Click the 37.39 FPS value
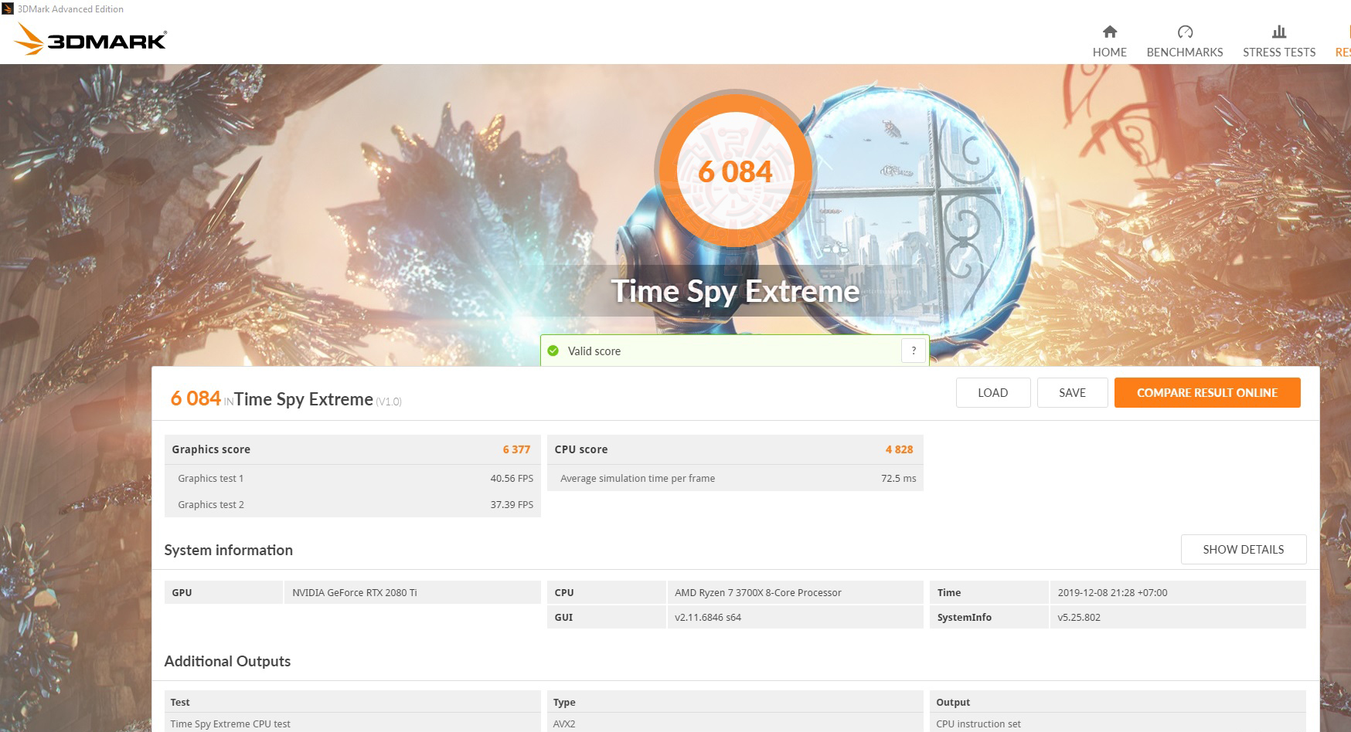Viewport: 1351px width, 732px height. click(x=512, y=504)
